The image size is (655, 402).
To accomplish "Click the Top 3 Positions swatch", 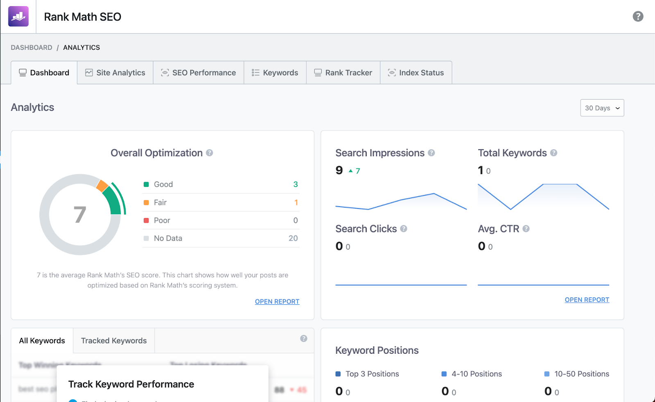I will [338, 374].
